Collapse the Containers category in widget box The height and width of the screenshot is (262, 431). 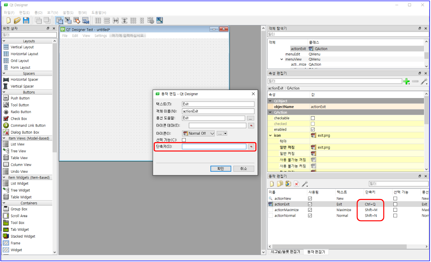[x=4, y=203]
